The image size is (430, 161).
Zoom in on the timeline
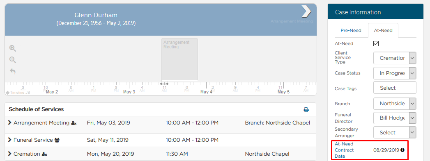[13, 48]
